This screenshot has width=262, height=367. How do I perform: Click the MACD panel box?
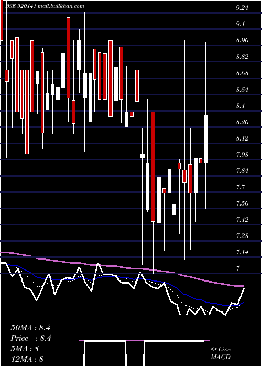tap(144, 341)
